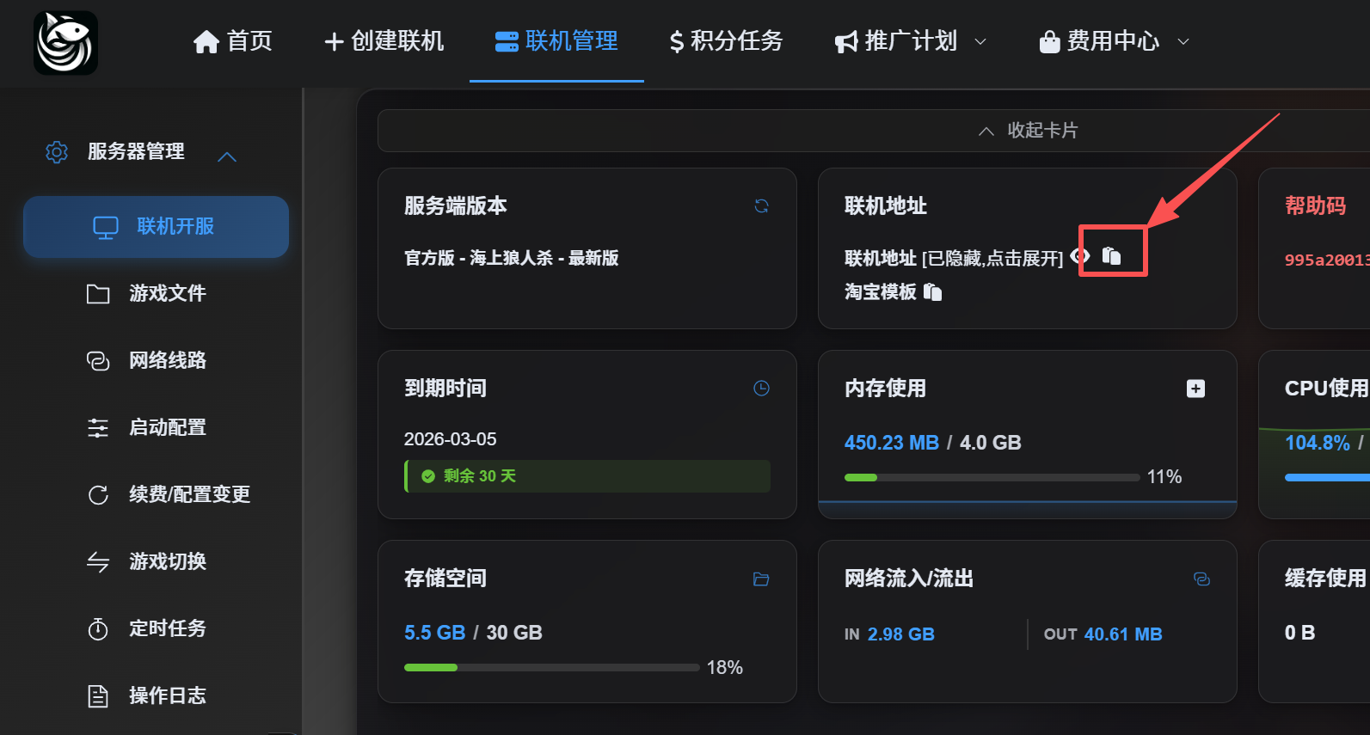Click the fish logo in the header

click(65, 43)
